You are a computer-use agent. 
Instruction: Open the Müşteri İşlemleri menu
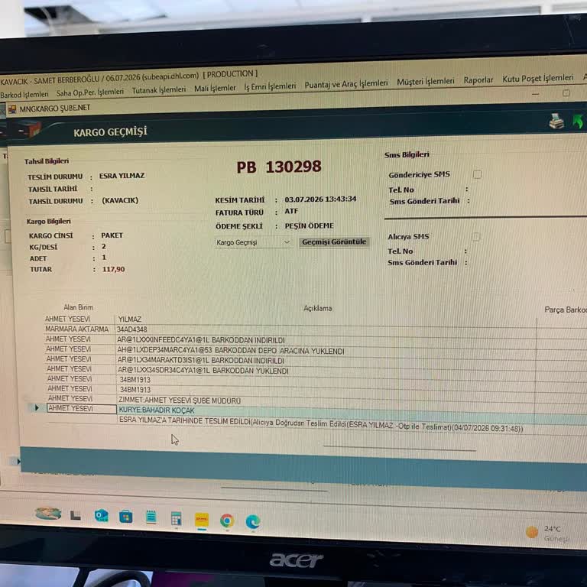coord(426,81)
